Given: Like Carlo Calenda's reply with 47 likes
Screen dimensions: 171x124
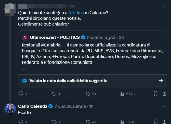Looking at the screenshot, I should point(88,122).
